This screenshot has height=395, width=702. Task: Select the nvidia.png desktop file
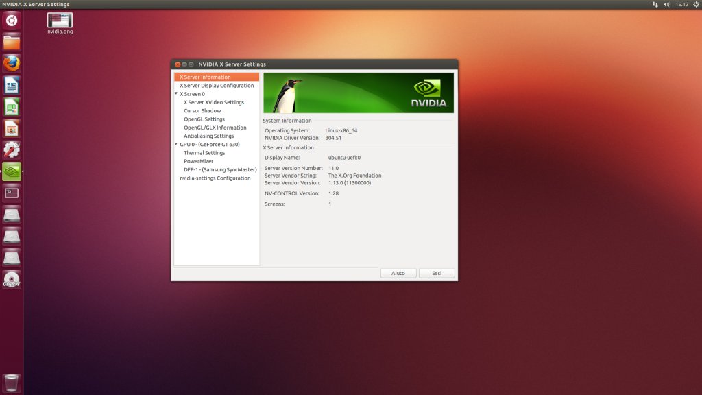(60, 23)
